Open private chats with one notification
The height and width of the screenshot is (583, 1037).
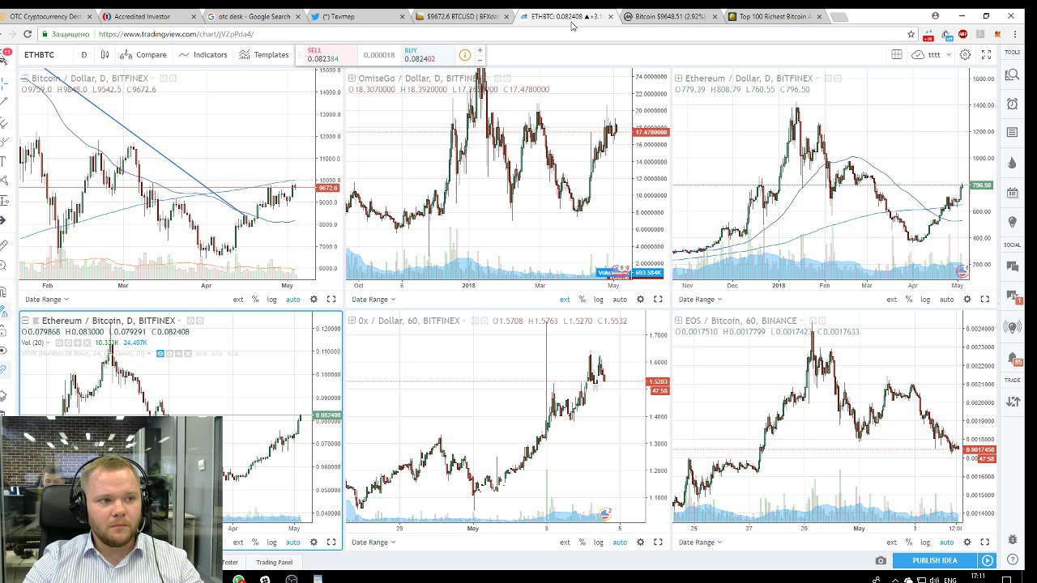coord(1012,296)
